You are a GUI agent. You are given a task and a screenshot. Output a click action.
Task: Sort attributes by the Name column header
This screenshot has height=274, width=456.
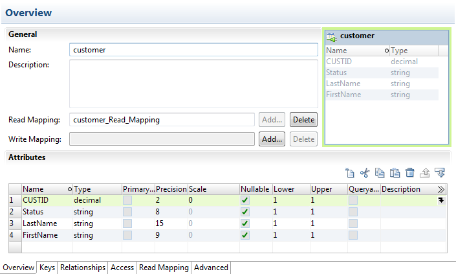tap(44, 189)
